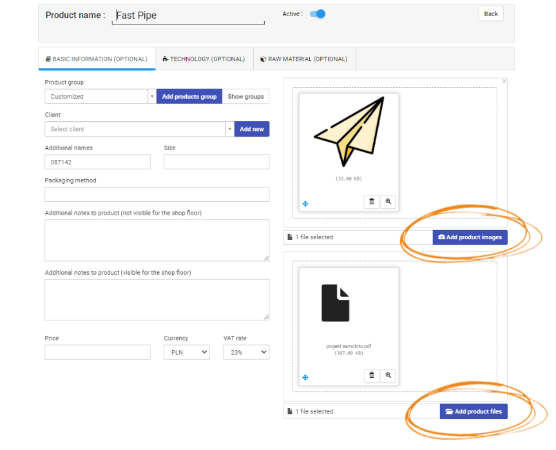Screen dimensions: 556x450
Task: Click move handle on paper plane image card
Action: click(305, 204)
